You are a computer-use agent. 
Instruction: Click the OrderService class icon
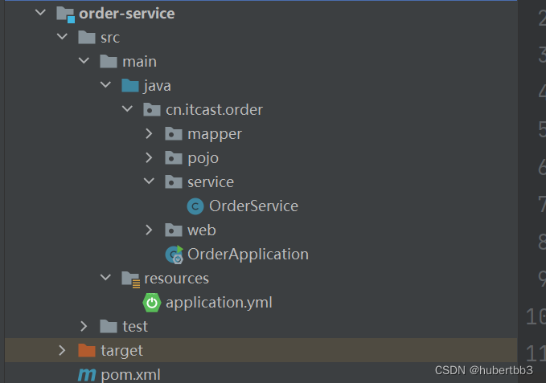(195, 206)
